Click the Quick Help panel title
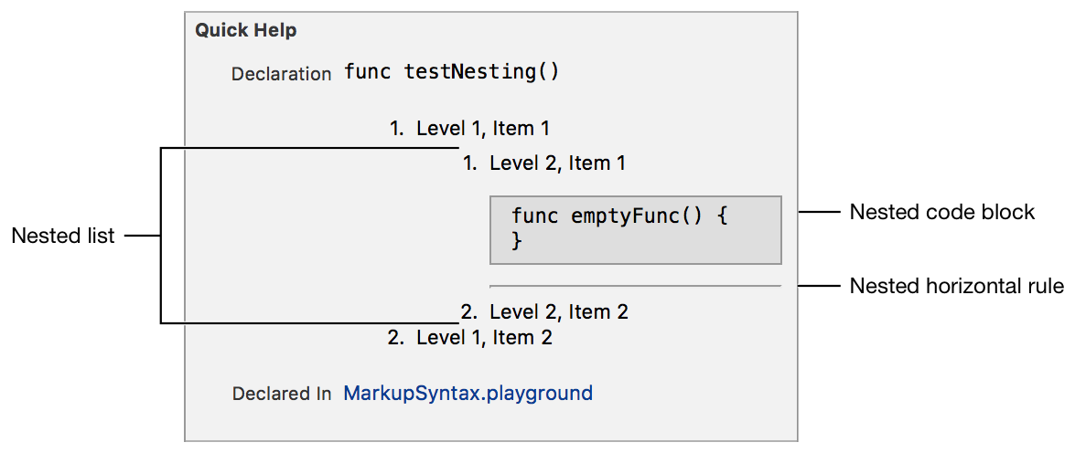Screen dimensions: 1075x453 [x=245, y=30]
